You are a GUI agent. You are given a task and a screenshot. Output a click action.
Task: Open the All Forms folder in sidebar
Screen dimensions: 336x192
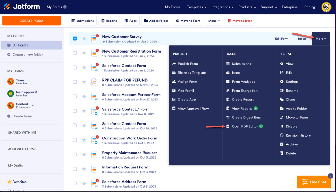[31, 45]
